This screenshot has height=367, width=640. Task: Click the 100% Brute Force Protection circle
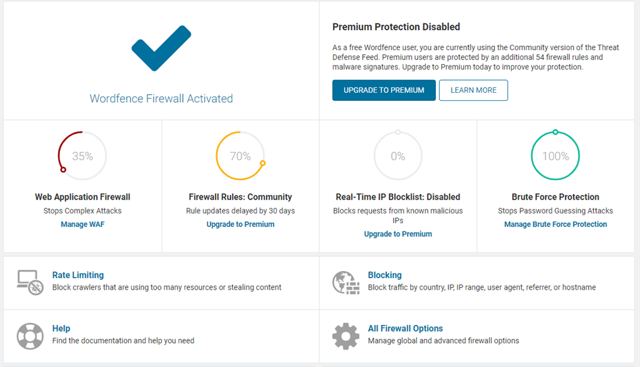pos(555,156)
